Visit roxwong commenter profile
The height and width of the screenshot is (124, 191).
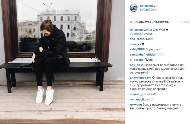click(136, 105)
